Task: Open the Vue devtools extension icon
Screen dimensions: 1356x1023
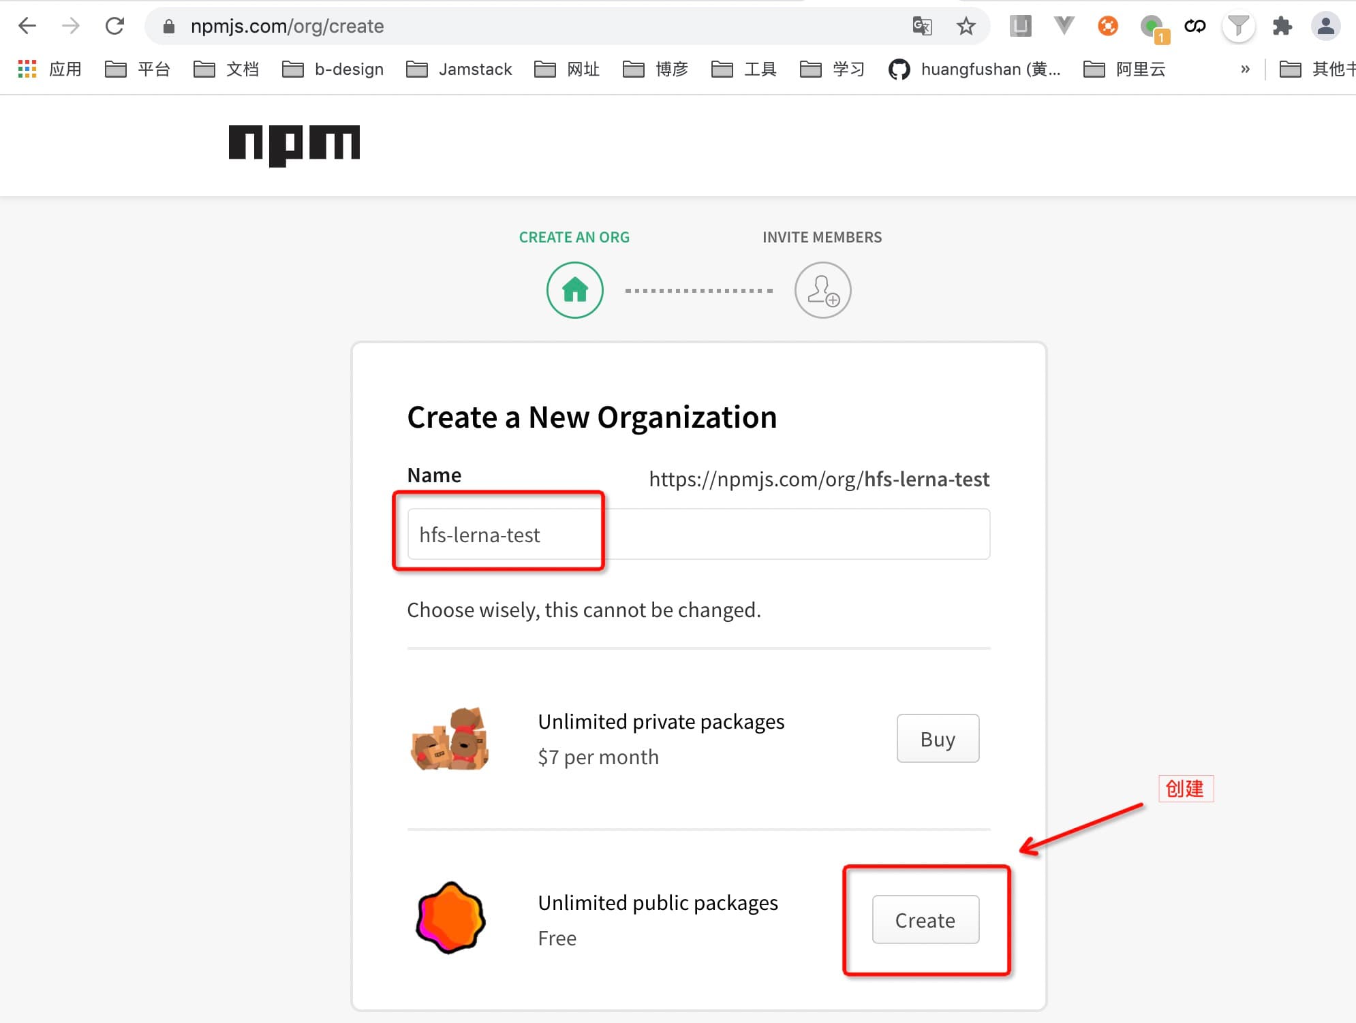Action: click(x=1064, y=26)
